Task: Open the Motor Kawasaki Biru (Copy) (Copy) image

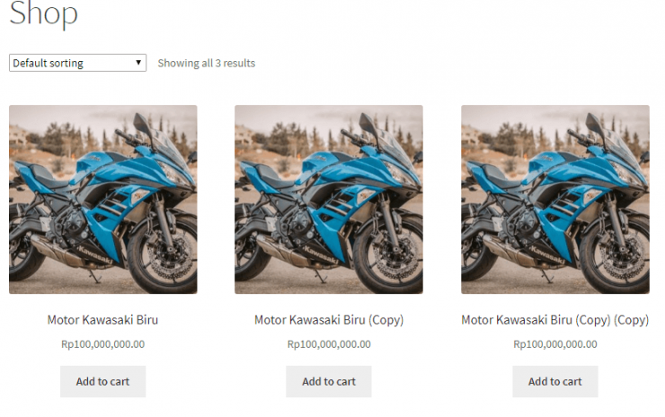Action: (555, 200)
